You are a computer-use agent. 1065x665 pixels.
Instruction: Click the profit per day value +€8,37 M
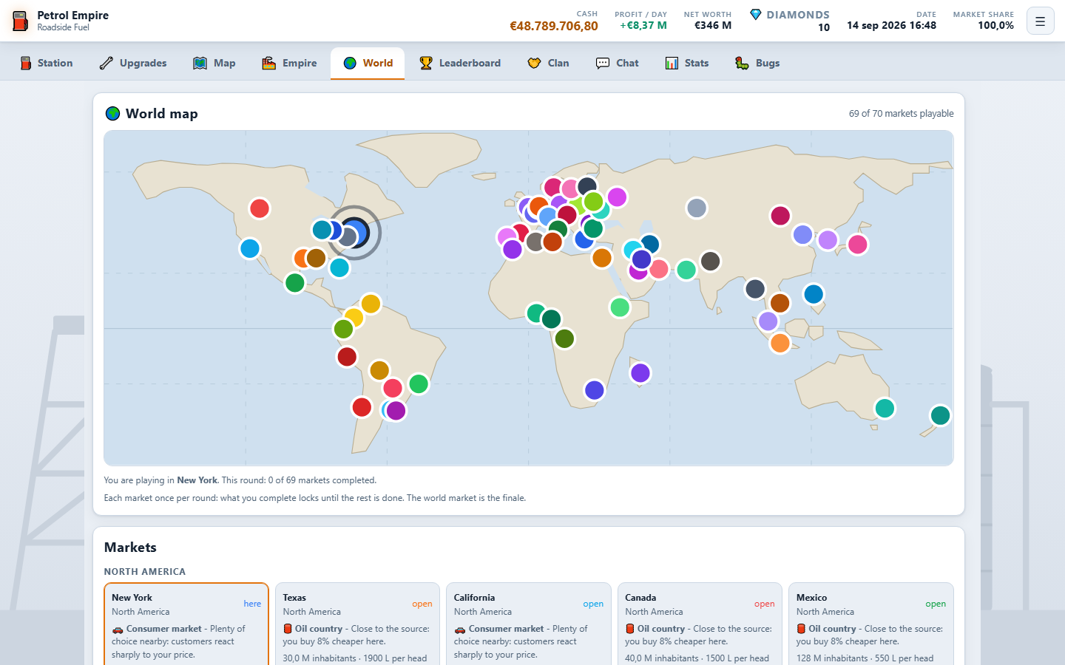(x=643, y=25)
